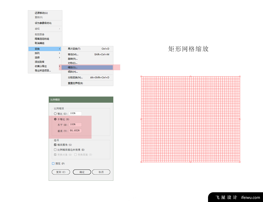Select the 不等比(N) radio button
The width and height of the screenshot is (263, 202).
pos(55,119)
